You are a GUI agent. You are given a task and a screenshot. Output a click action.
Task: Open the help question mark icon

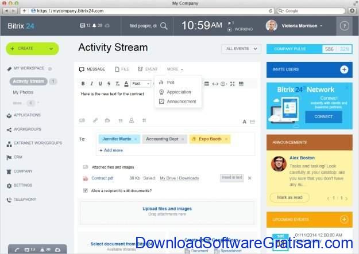[344, 26]
